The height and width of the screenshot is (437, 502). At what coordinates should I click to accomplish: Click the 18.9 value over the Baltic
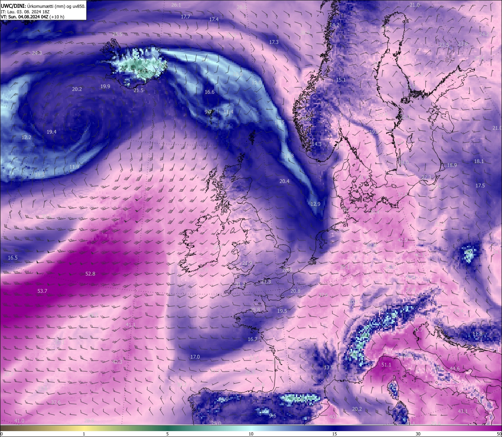point(452,165)
